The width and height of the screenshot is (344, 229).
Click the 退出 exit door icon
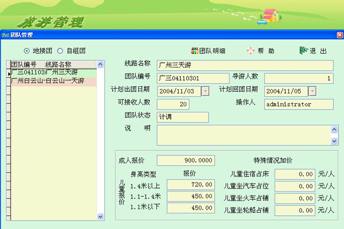303,51
